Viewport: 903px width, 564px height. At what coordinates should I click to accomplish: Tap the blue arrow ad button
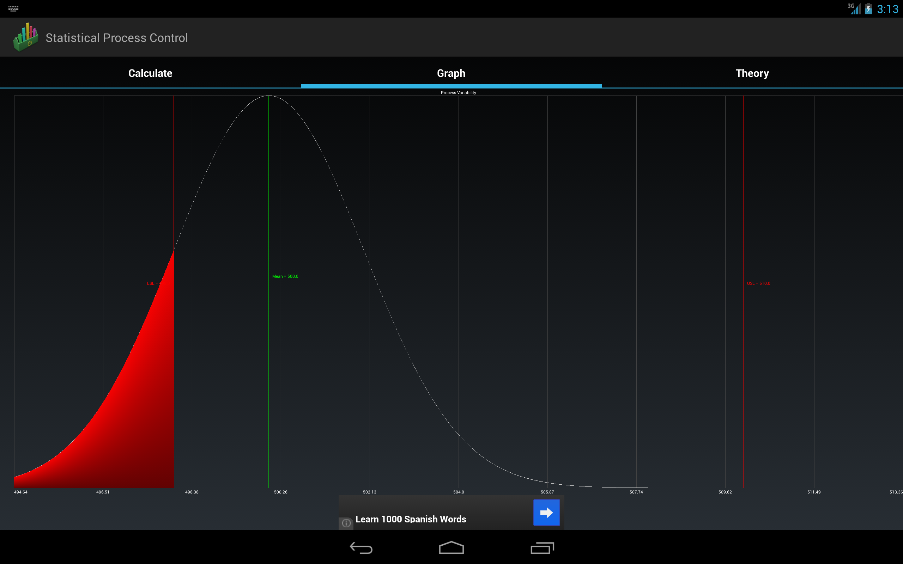546,513
